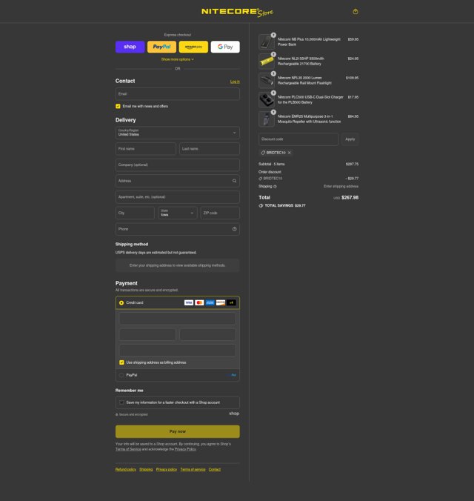474x501 pixels.
Task: Click the Address input field
Action: click(x=178, y=181)
